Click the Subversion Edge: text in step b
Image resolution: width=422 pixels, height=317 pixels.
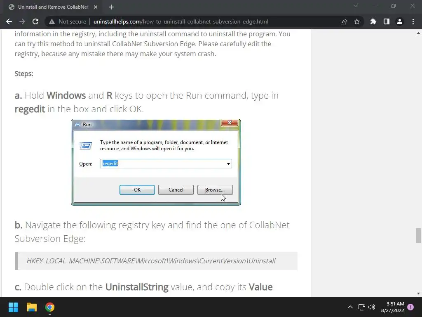[x=50, y=239]
